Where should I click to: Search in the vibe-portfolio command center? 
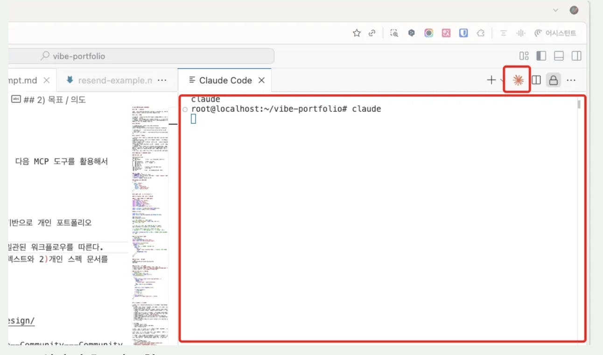(141, 56)
